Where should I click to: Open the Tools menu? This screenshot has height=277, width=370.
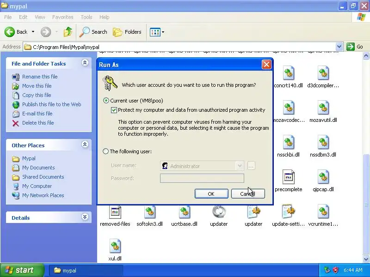pyautogui.click(x=86, y=17)
